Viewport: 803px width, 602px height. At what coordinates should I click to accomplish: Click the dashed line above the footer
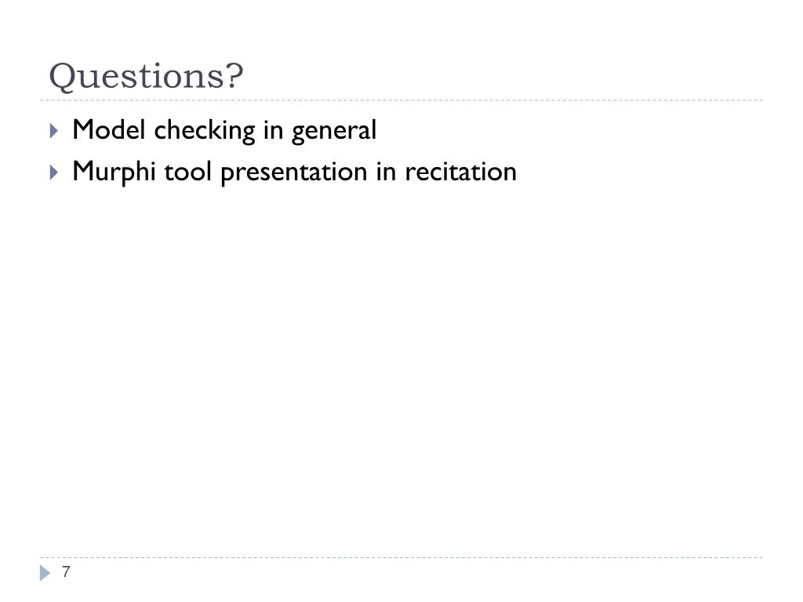pyautogui.click(x=401, y=557)
